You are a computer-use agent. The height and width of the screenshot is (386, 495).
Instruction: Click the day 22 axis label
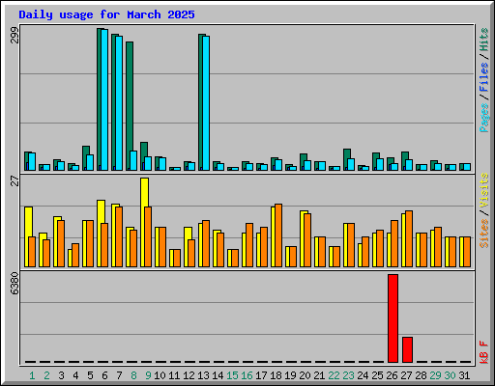click(334, 375)
